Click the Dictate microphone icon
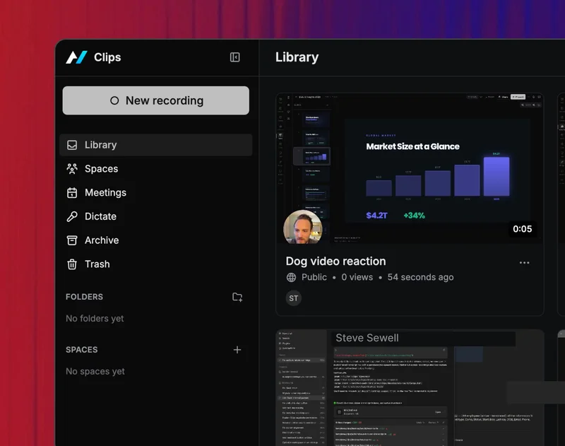This screenshot has width=565, height=446. point(72,216)
